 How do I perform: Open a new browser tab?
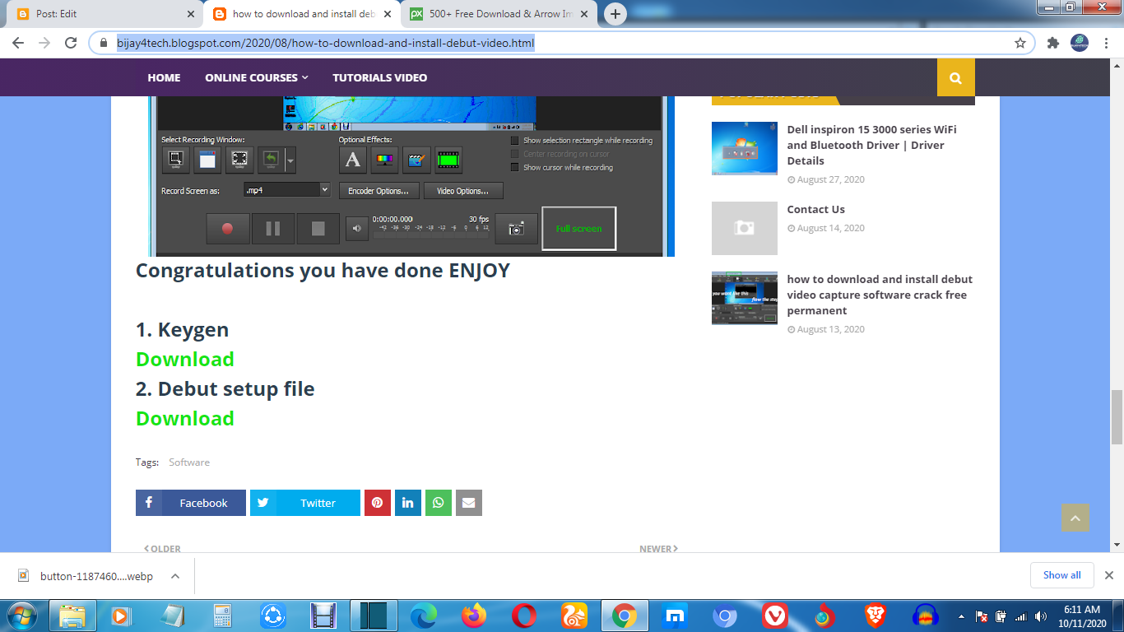[615, 14]
